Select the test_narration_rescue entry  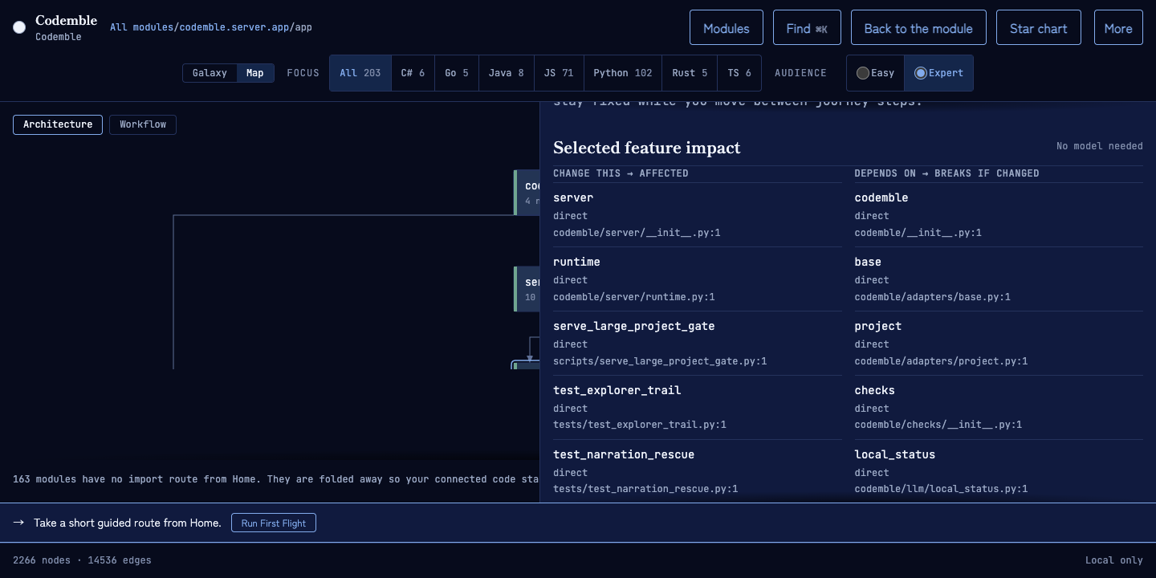(x=698, y=471)
